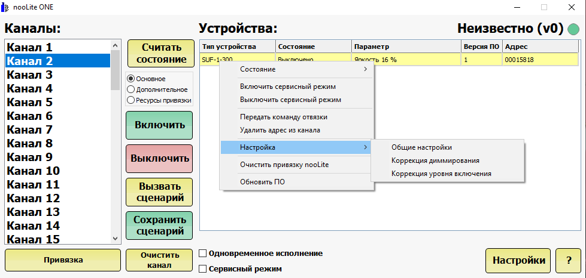Expand the Состояние submenu
The image size is (586, 278).
coord(297,69)
